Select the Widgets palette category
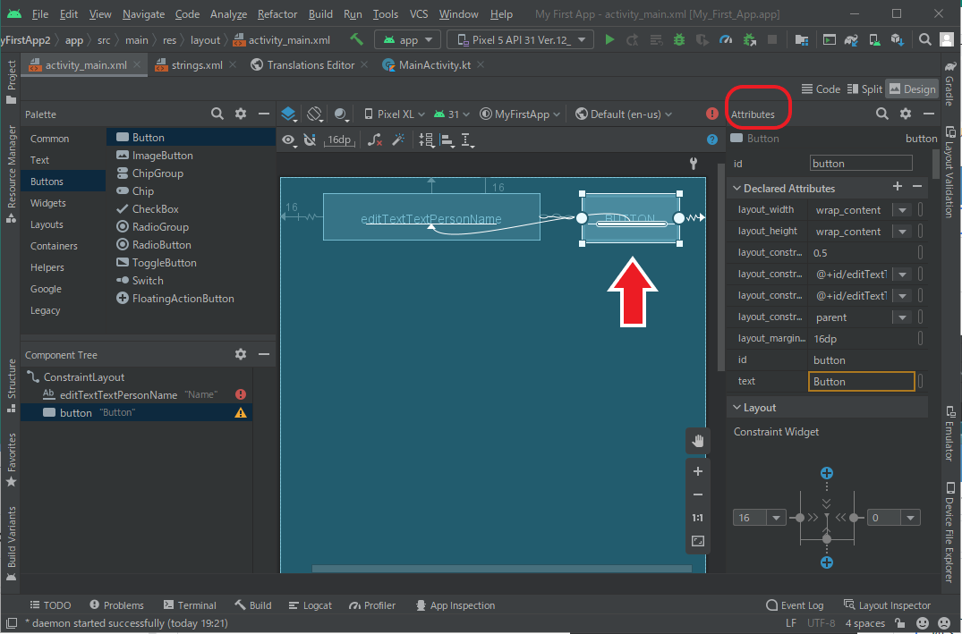This screenshot has width=962, height=634. (x=47, y=203)
